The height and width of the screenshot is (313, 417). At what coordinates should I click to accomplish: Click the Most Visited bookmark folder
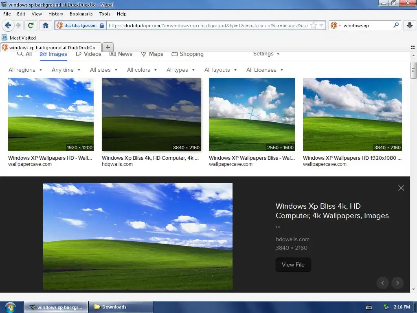[x=19, y=38]
